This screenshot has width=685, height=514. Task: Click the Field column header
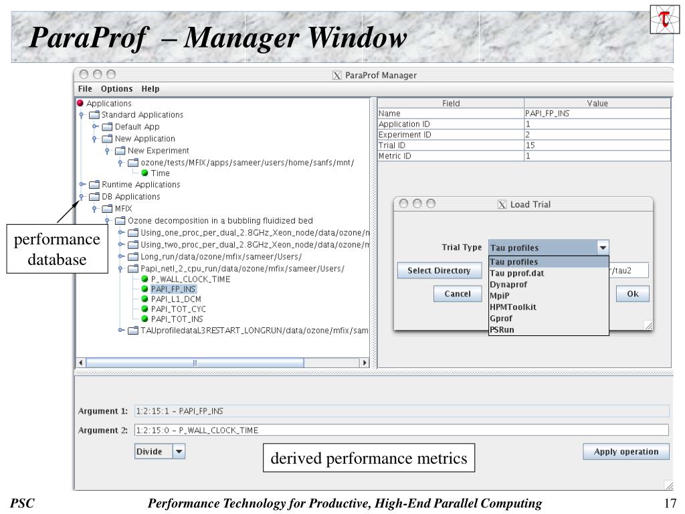coord(451,103)
